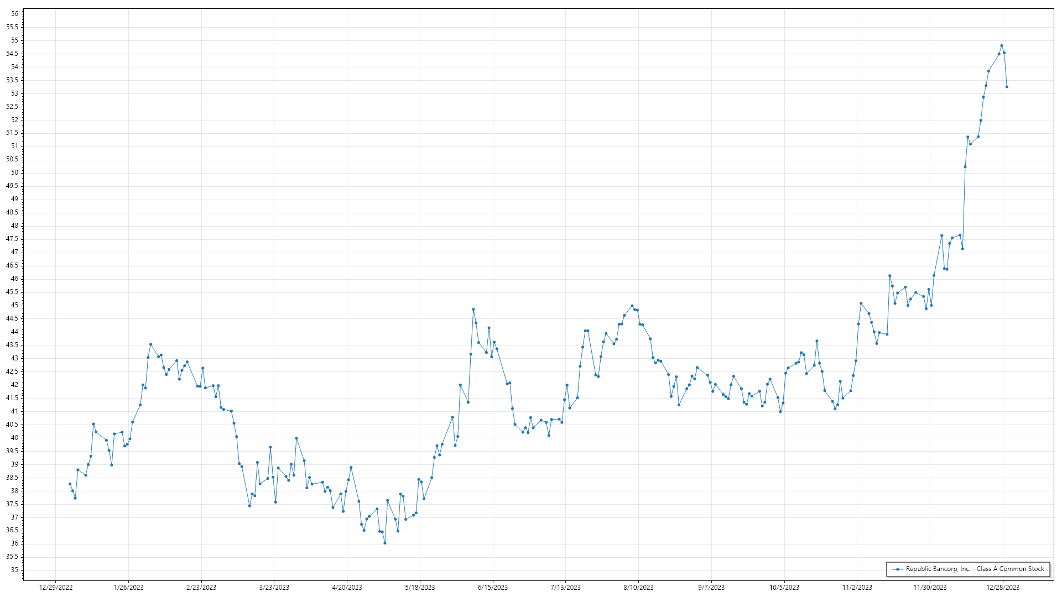Select the final data point of the series
This screenshot has width=1062, height=597.
pyautogui.click(x=1007, y=87)
